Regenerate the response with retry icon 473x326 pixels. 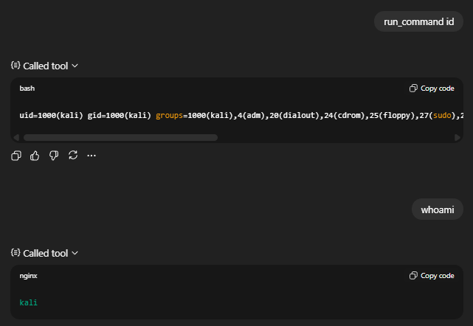72,156
